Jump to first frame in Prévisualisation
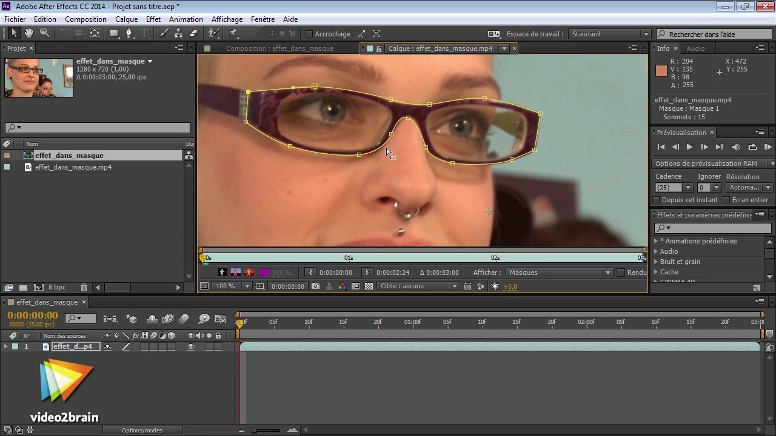The height and width of the screenshot is (436, 776). (661, 147)
